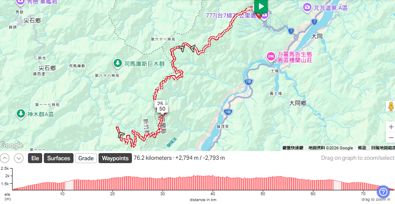Click the 50 km distance marker
Image resolution: width=395 pixels, height=204 pixels.
(x=162, y=109)
